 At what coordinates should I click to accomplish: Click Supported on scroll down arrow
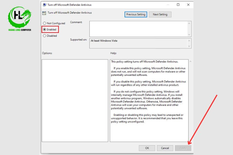point(189,46)
